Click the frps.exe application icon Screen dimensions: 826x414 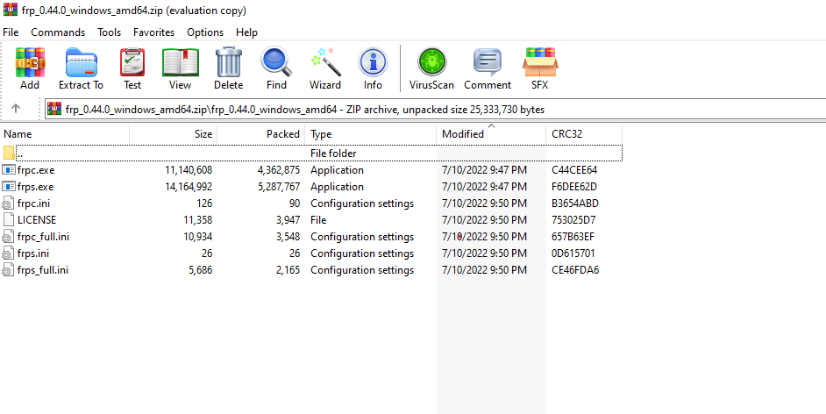(x=9, y=187)
